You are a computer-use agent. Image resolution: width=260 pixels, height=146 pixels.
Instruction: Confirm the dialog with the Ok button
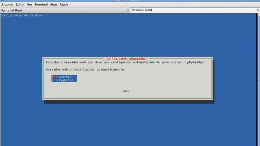pyautogui.click(x=126, y=91)
